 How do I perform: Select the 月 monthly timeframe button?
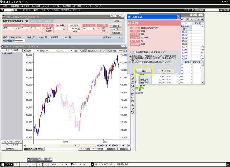tap(92, 51)
